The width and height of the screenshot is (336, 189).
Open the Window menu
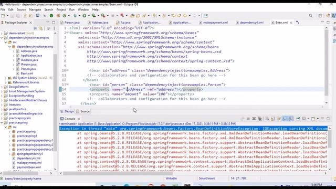coord(83,9)
